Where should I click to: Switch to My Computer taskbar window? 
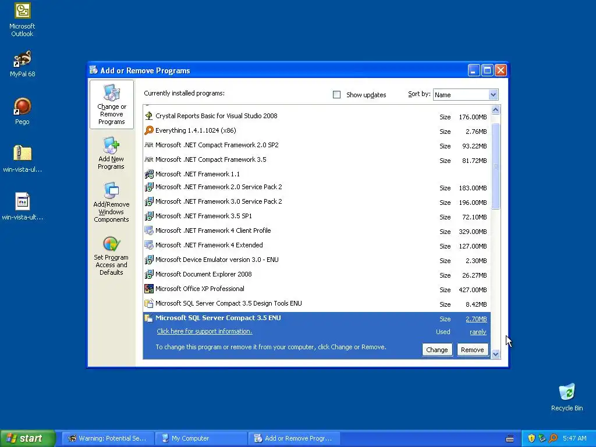point(201,438)
